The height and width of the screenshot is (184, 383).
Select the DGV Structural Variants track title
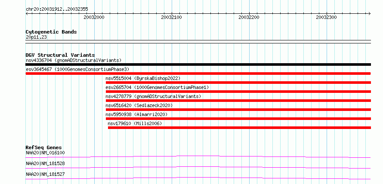[60, 55]
